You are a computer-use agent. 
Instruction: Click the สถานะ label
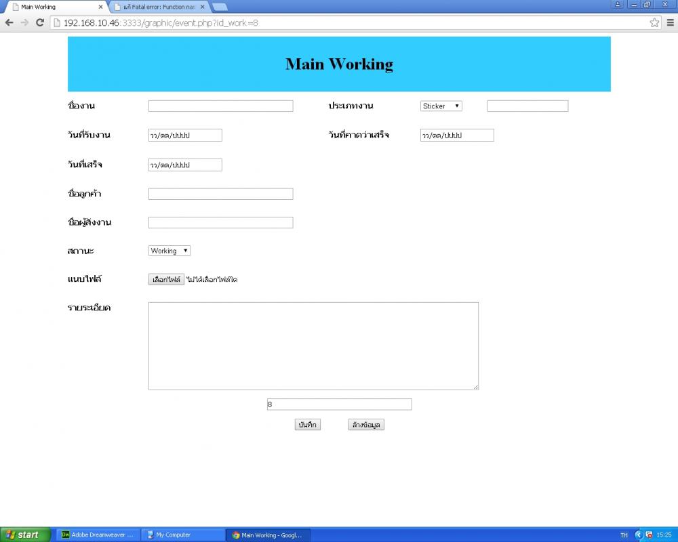coord(81,251)
